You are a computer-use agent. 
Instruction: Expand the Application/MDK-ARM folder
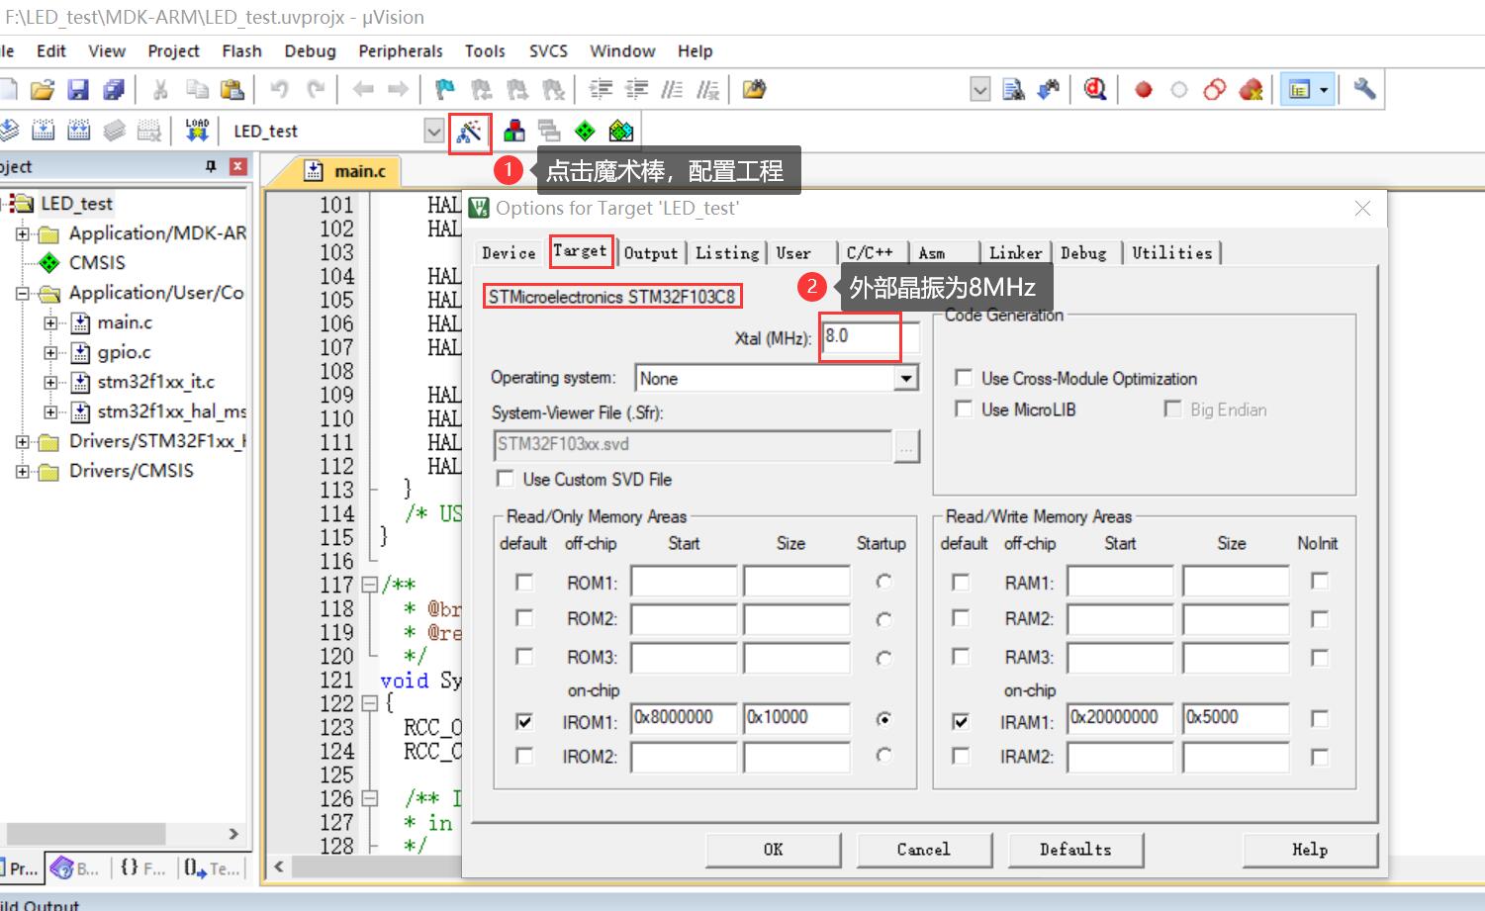(23, 234)
